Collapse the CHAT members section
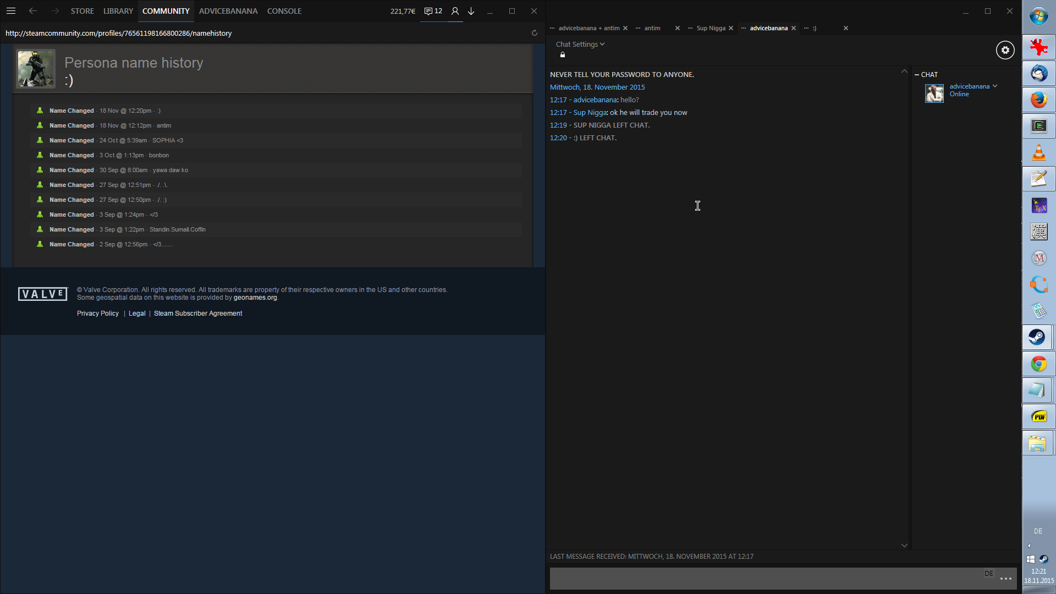The width and height of the screenshot is (1056, 594). tap(917, 74)
